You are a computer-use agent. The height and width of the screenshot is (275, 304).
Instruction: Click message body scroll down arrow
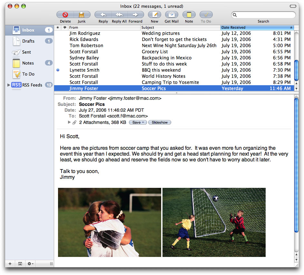[x=296, y=260]
